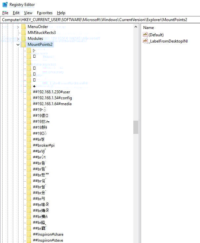Click folder icon of ##192.168.1.230#user
The width and height of the screenshot is (200, 243).
click(29, 92)
